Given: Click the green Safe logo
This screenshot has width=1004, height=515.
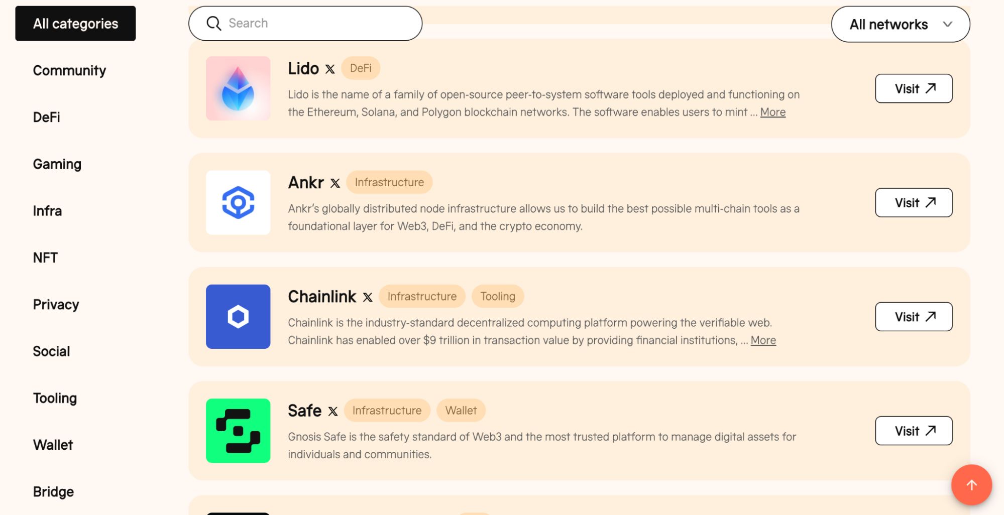Looking at the screenshot, I should click(x=238, y=430).
